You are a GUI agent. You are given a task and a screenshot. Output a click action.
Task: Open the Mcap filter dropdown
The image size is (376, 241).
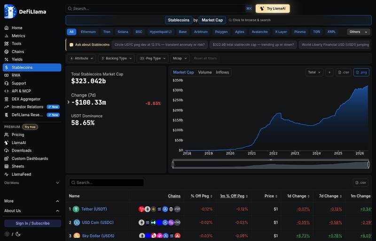180,59
